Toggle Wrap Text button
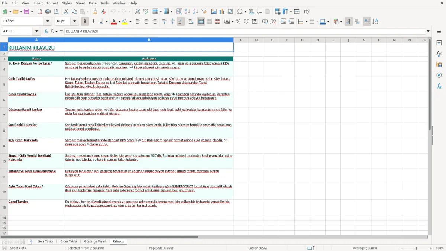Viewport: 446px width, 251px height. coord(191,22)
